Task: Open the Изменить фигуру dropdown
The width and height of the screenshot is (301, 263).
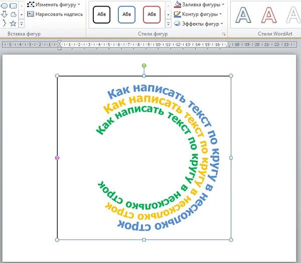Action: [x=54, y=5]
